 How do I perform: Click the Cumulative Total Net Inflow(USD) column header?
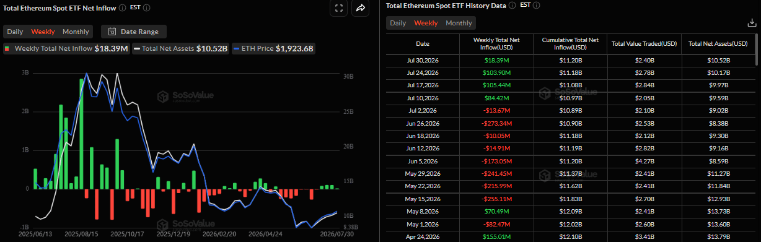click(x=570, y=44)
